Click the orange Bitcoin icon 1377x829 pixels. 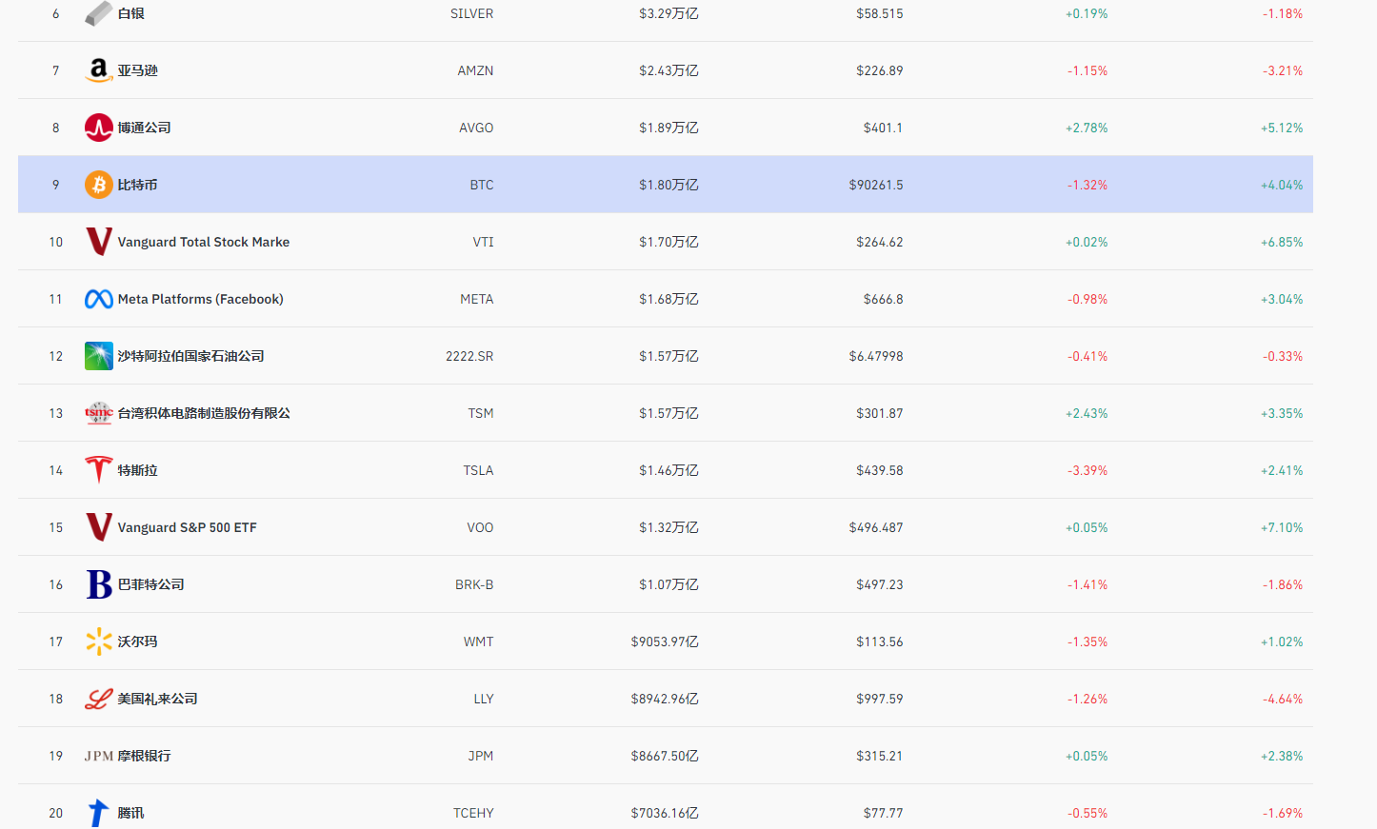tap(98, 185)
